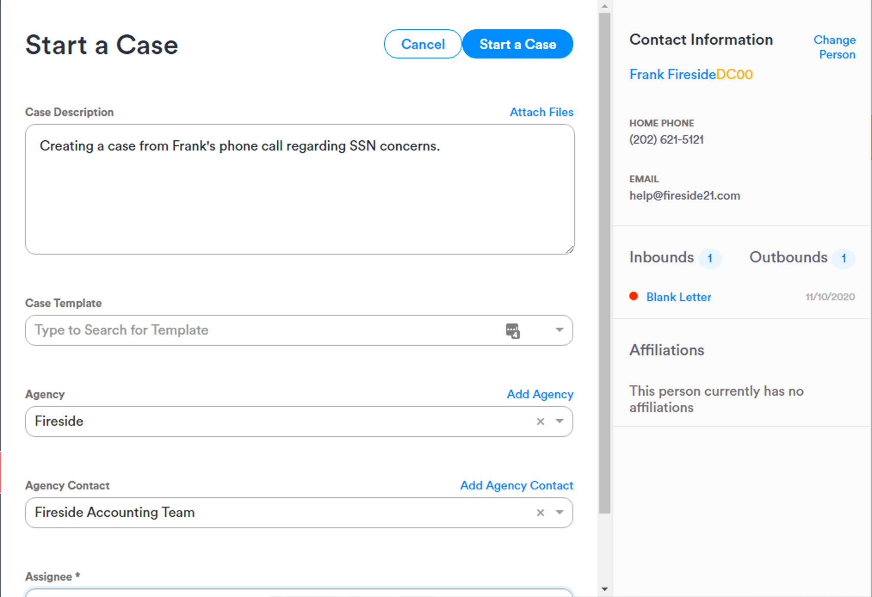The height and width of the screenshot is (597, 872).
Task: Click the Affiliations heading
Action: [x=667, y=350]
